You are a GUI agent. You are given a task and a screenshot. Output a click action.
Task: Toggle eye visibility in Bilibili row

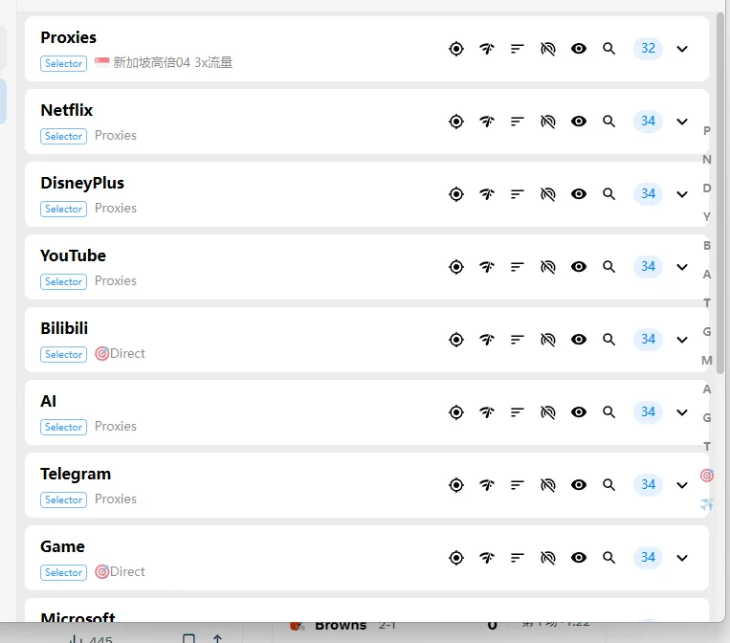coord(579,340)
